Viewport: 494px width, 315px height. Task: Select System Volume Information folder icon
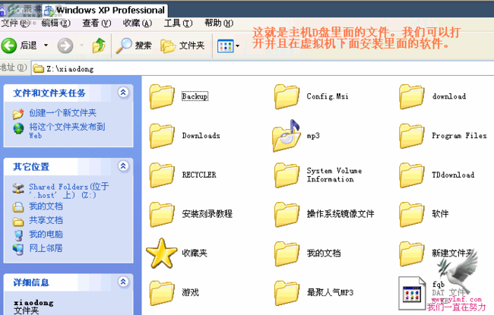click(x=287, y=175)
